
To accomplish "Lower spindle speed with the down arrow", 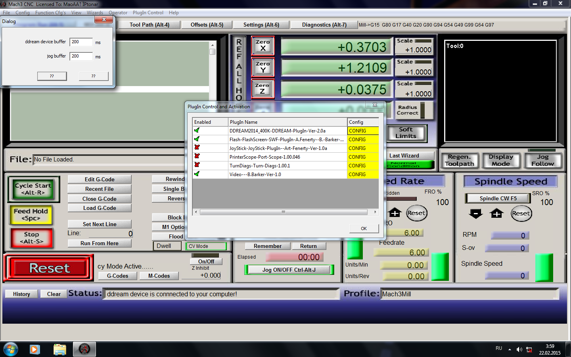I will point(475,213).
